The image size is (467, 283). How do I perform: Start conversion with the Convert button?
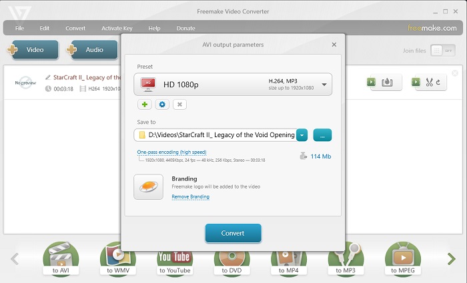click(x=233, y=233)
